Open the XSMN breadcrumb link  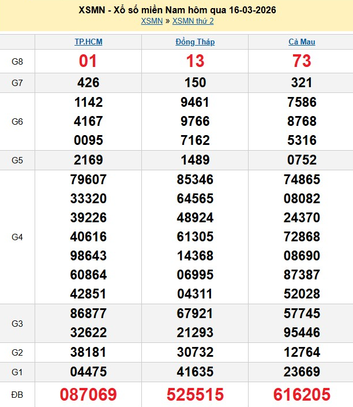tap(151, 21)
